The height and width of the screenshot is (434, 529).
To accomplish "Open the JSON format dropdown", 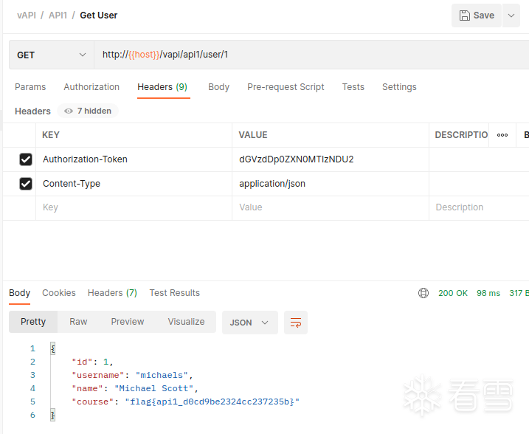I will 250,323.
